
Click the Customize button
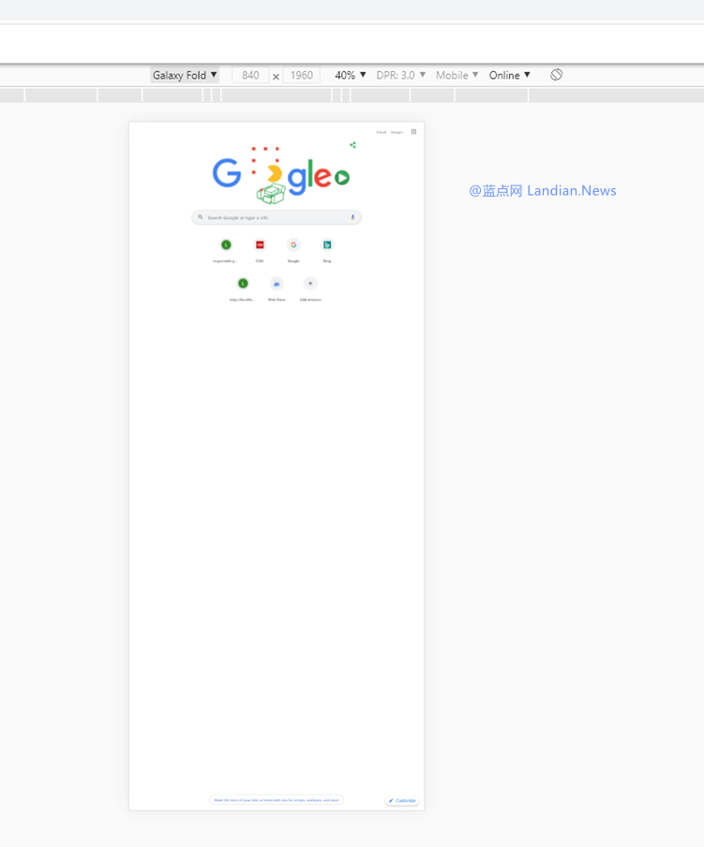coord(402,800)
